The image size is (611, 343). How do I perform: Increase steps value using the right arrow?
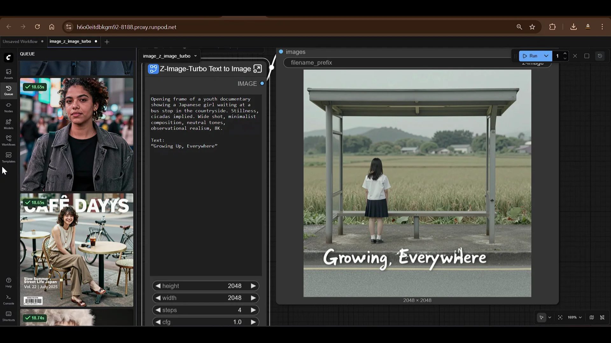pos(253,310)
